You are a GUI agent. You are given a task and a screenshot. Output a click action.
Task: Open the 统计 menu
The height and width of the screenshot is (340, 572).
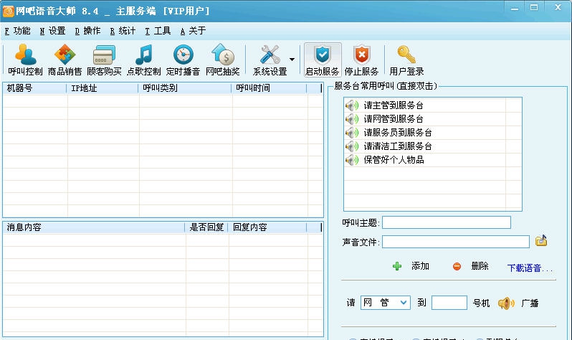point(123,31)
